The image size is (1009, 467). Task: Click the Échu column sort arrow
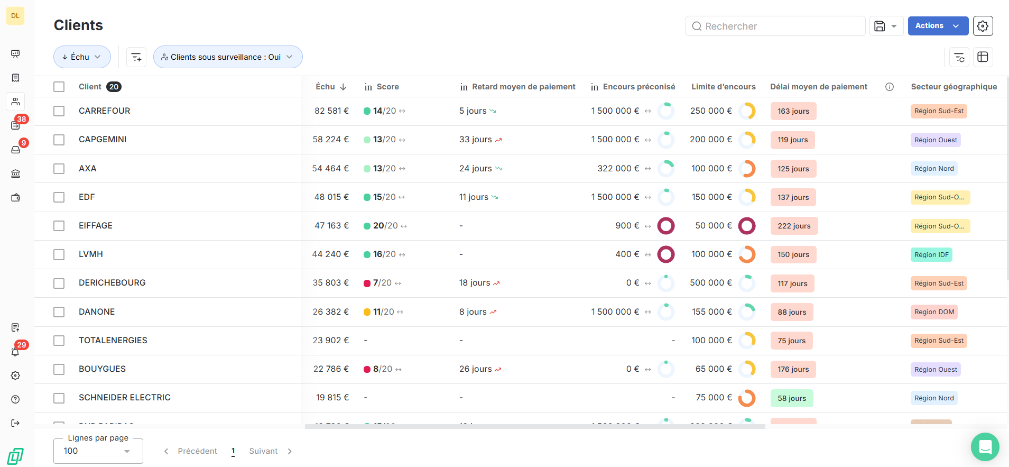(343, 87)
